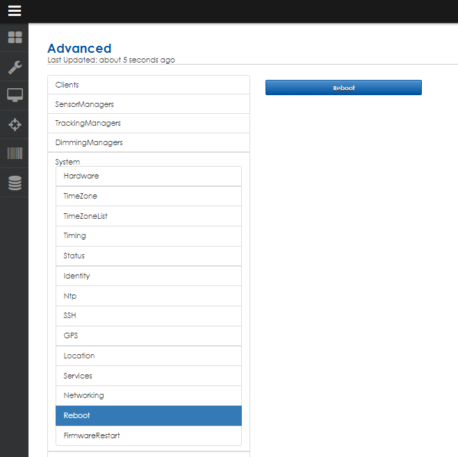Select the FirmwareRestart item
This screenshot has width=458, height=457.
click(x=148, y=436)
